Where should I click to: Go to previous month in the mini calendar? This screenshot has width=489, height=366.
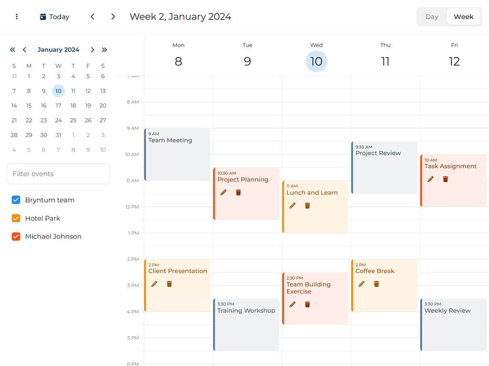pyautogui.click(x=24, y=50)
